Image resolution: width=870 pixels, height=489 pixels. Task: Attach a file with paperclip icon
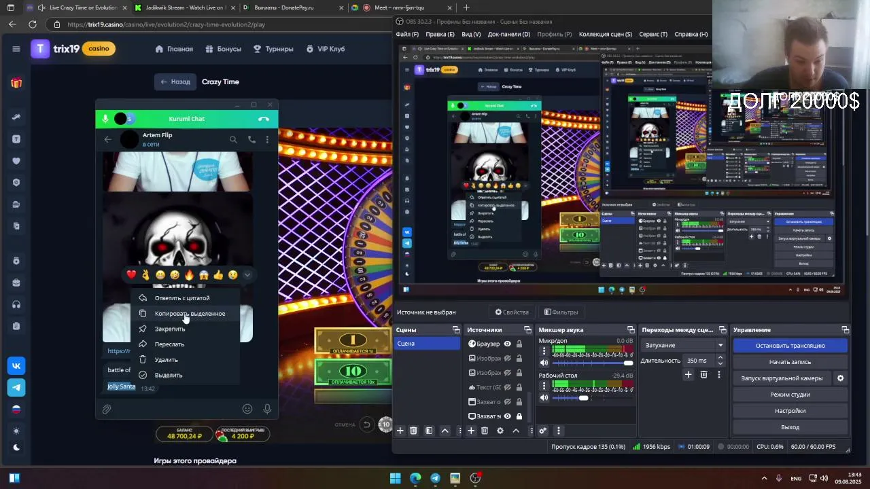coord(107,409)
